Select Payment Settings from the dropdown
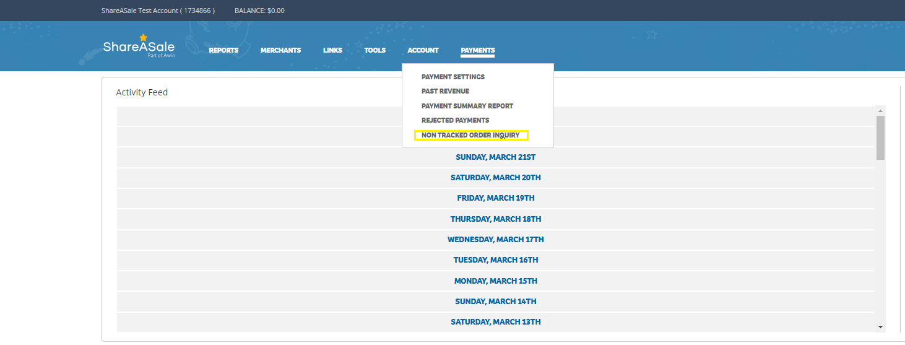 click(452, 77)
